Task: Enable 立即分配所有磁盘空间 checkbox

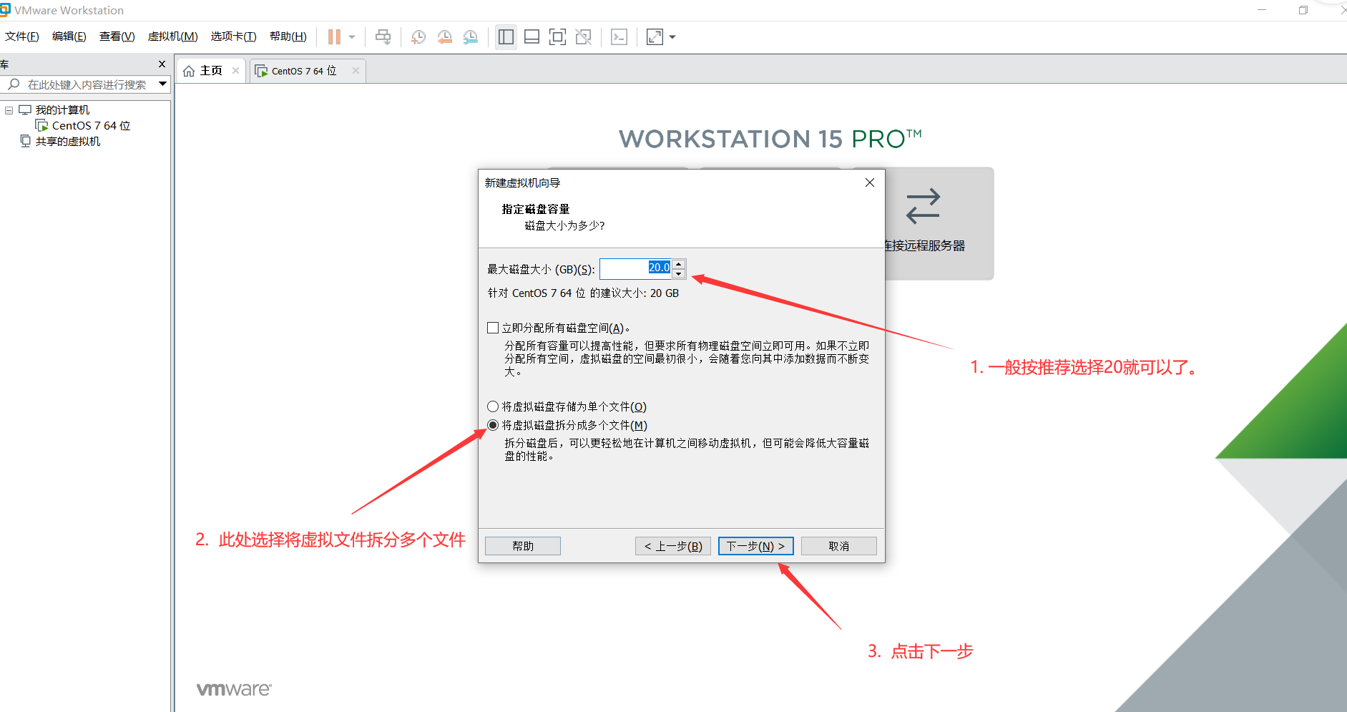Action: click(x=492, y=327)
